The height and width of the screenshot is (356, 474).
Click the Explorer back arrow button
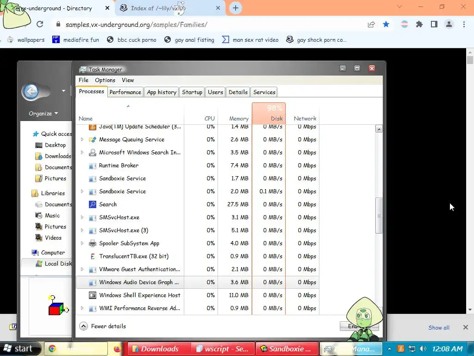[31, 91]
